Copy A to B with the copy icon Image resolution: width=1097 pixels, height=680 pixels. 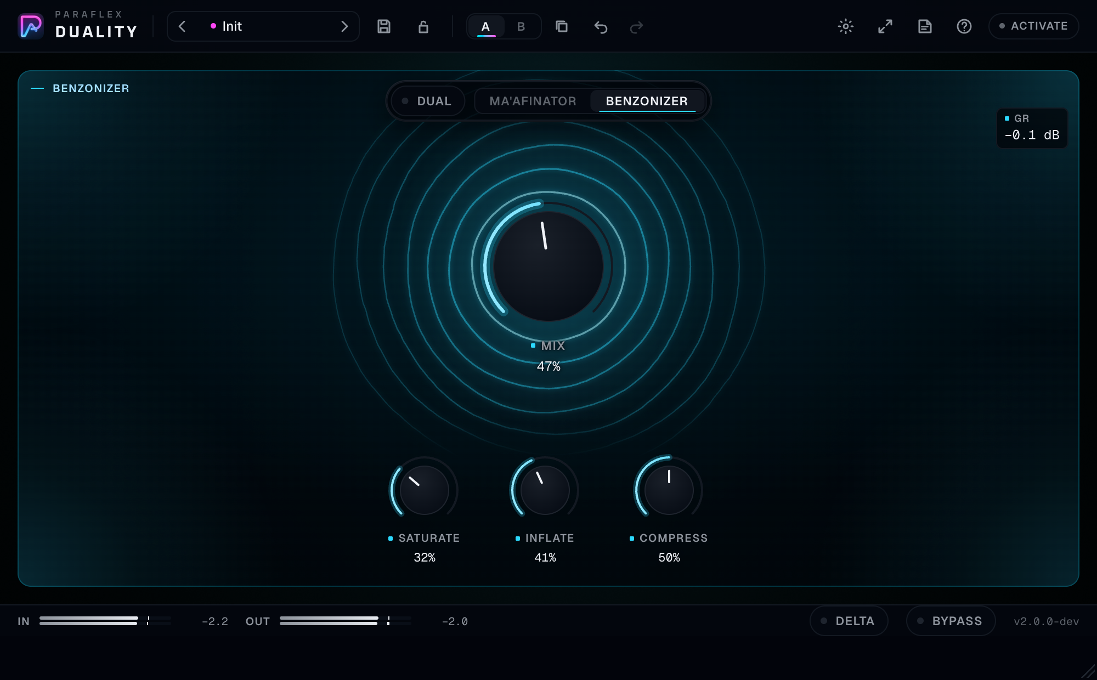pyautogui.click(x=562, y=26)
